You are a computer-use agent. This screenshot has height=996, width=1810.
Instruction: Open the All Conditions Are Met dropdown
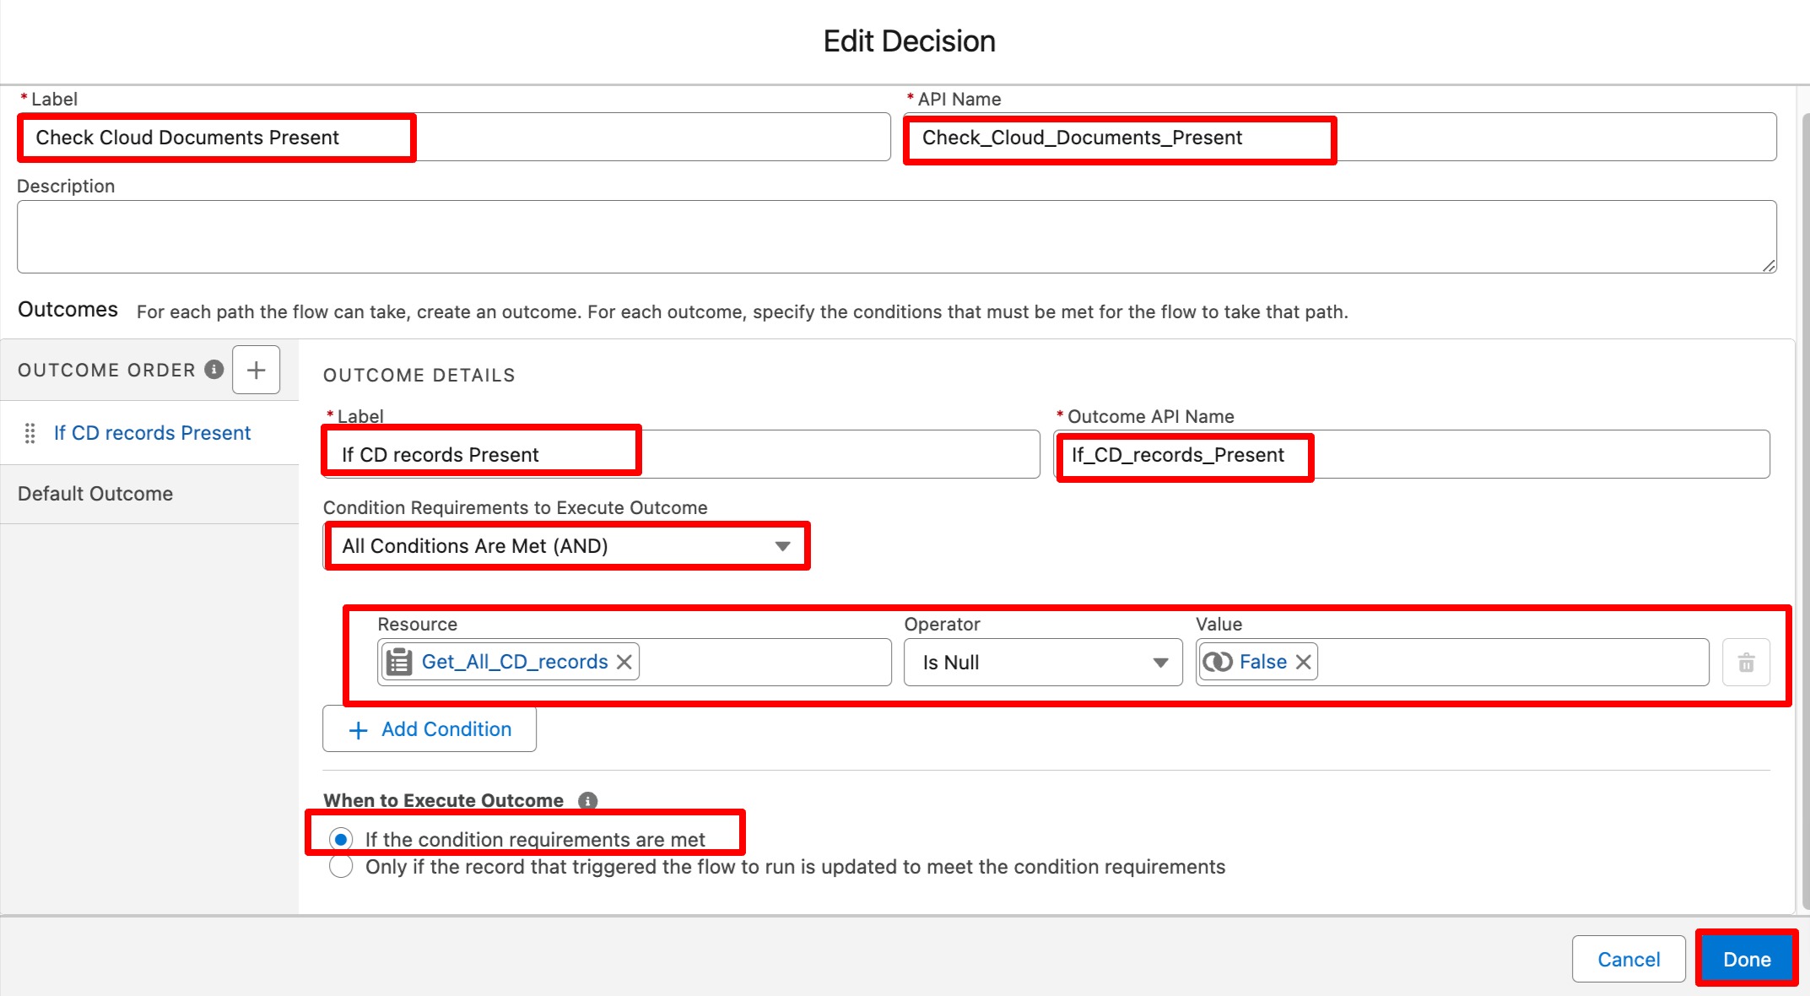pyautogui.click(x=565, y=546)
